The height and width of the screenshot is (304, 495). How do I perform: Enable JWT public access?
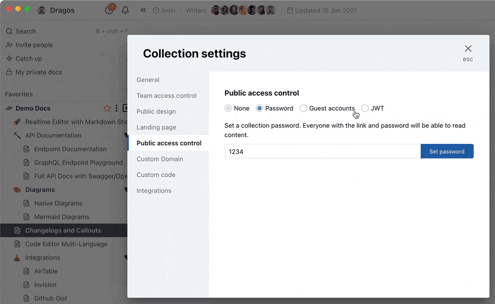(x=365, y=108)
